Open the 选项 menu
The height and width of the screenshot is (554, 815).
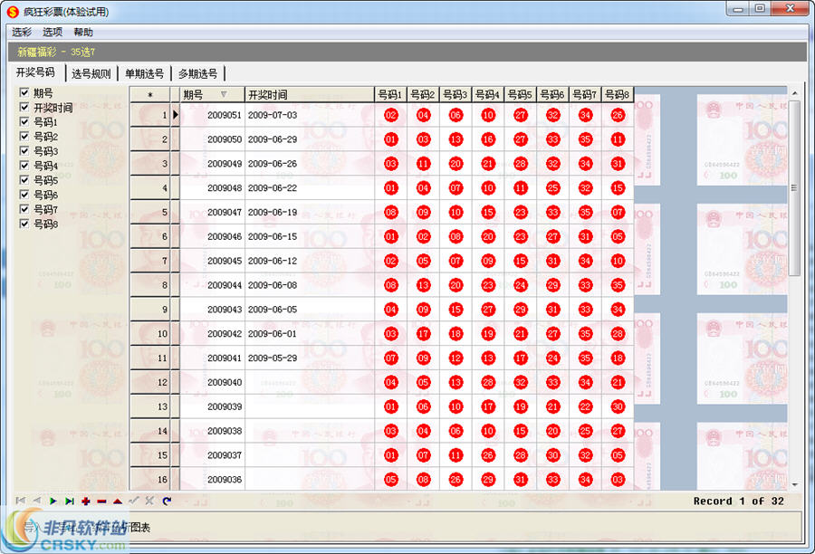click(x=53, y=33)
